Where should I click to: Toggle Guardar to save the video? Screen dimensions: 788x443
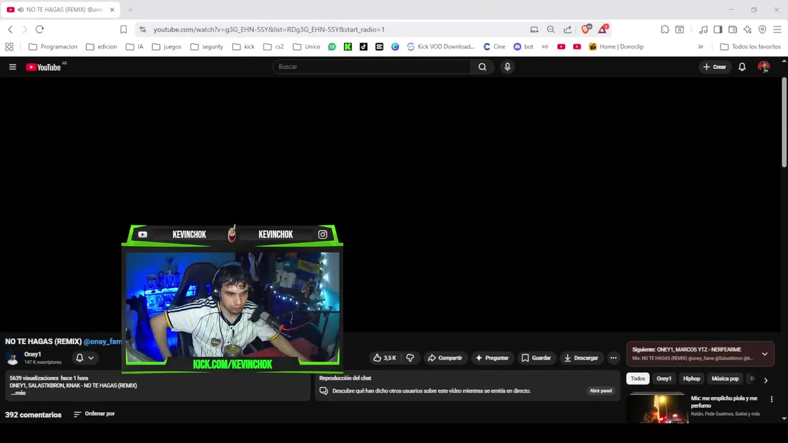tap(536, 358)
